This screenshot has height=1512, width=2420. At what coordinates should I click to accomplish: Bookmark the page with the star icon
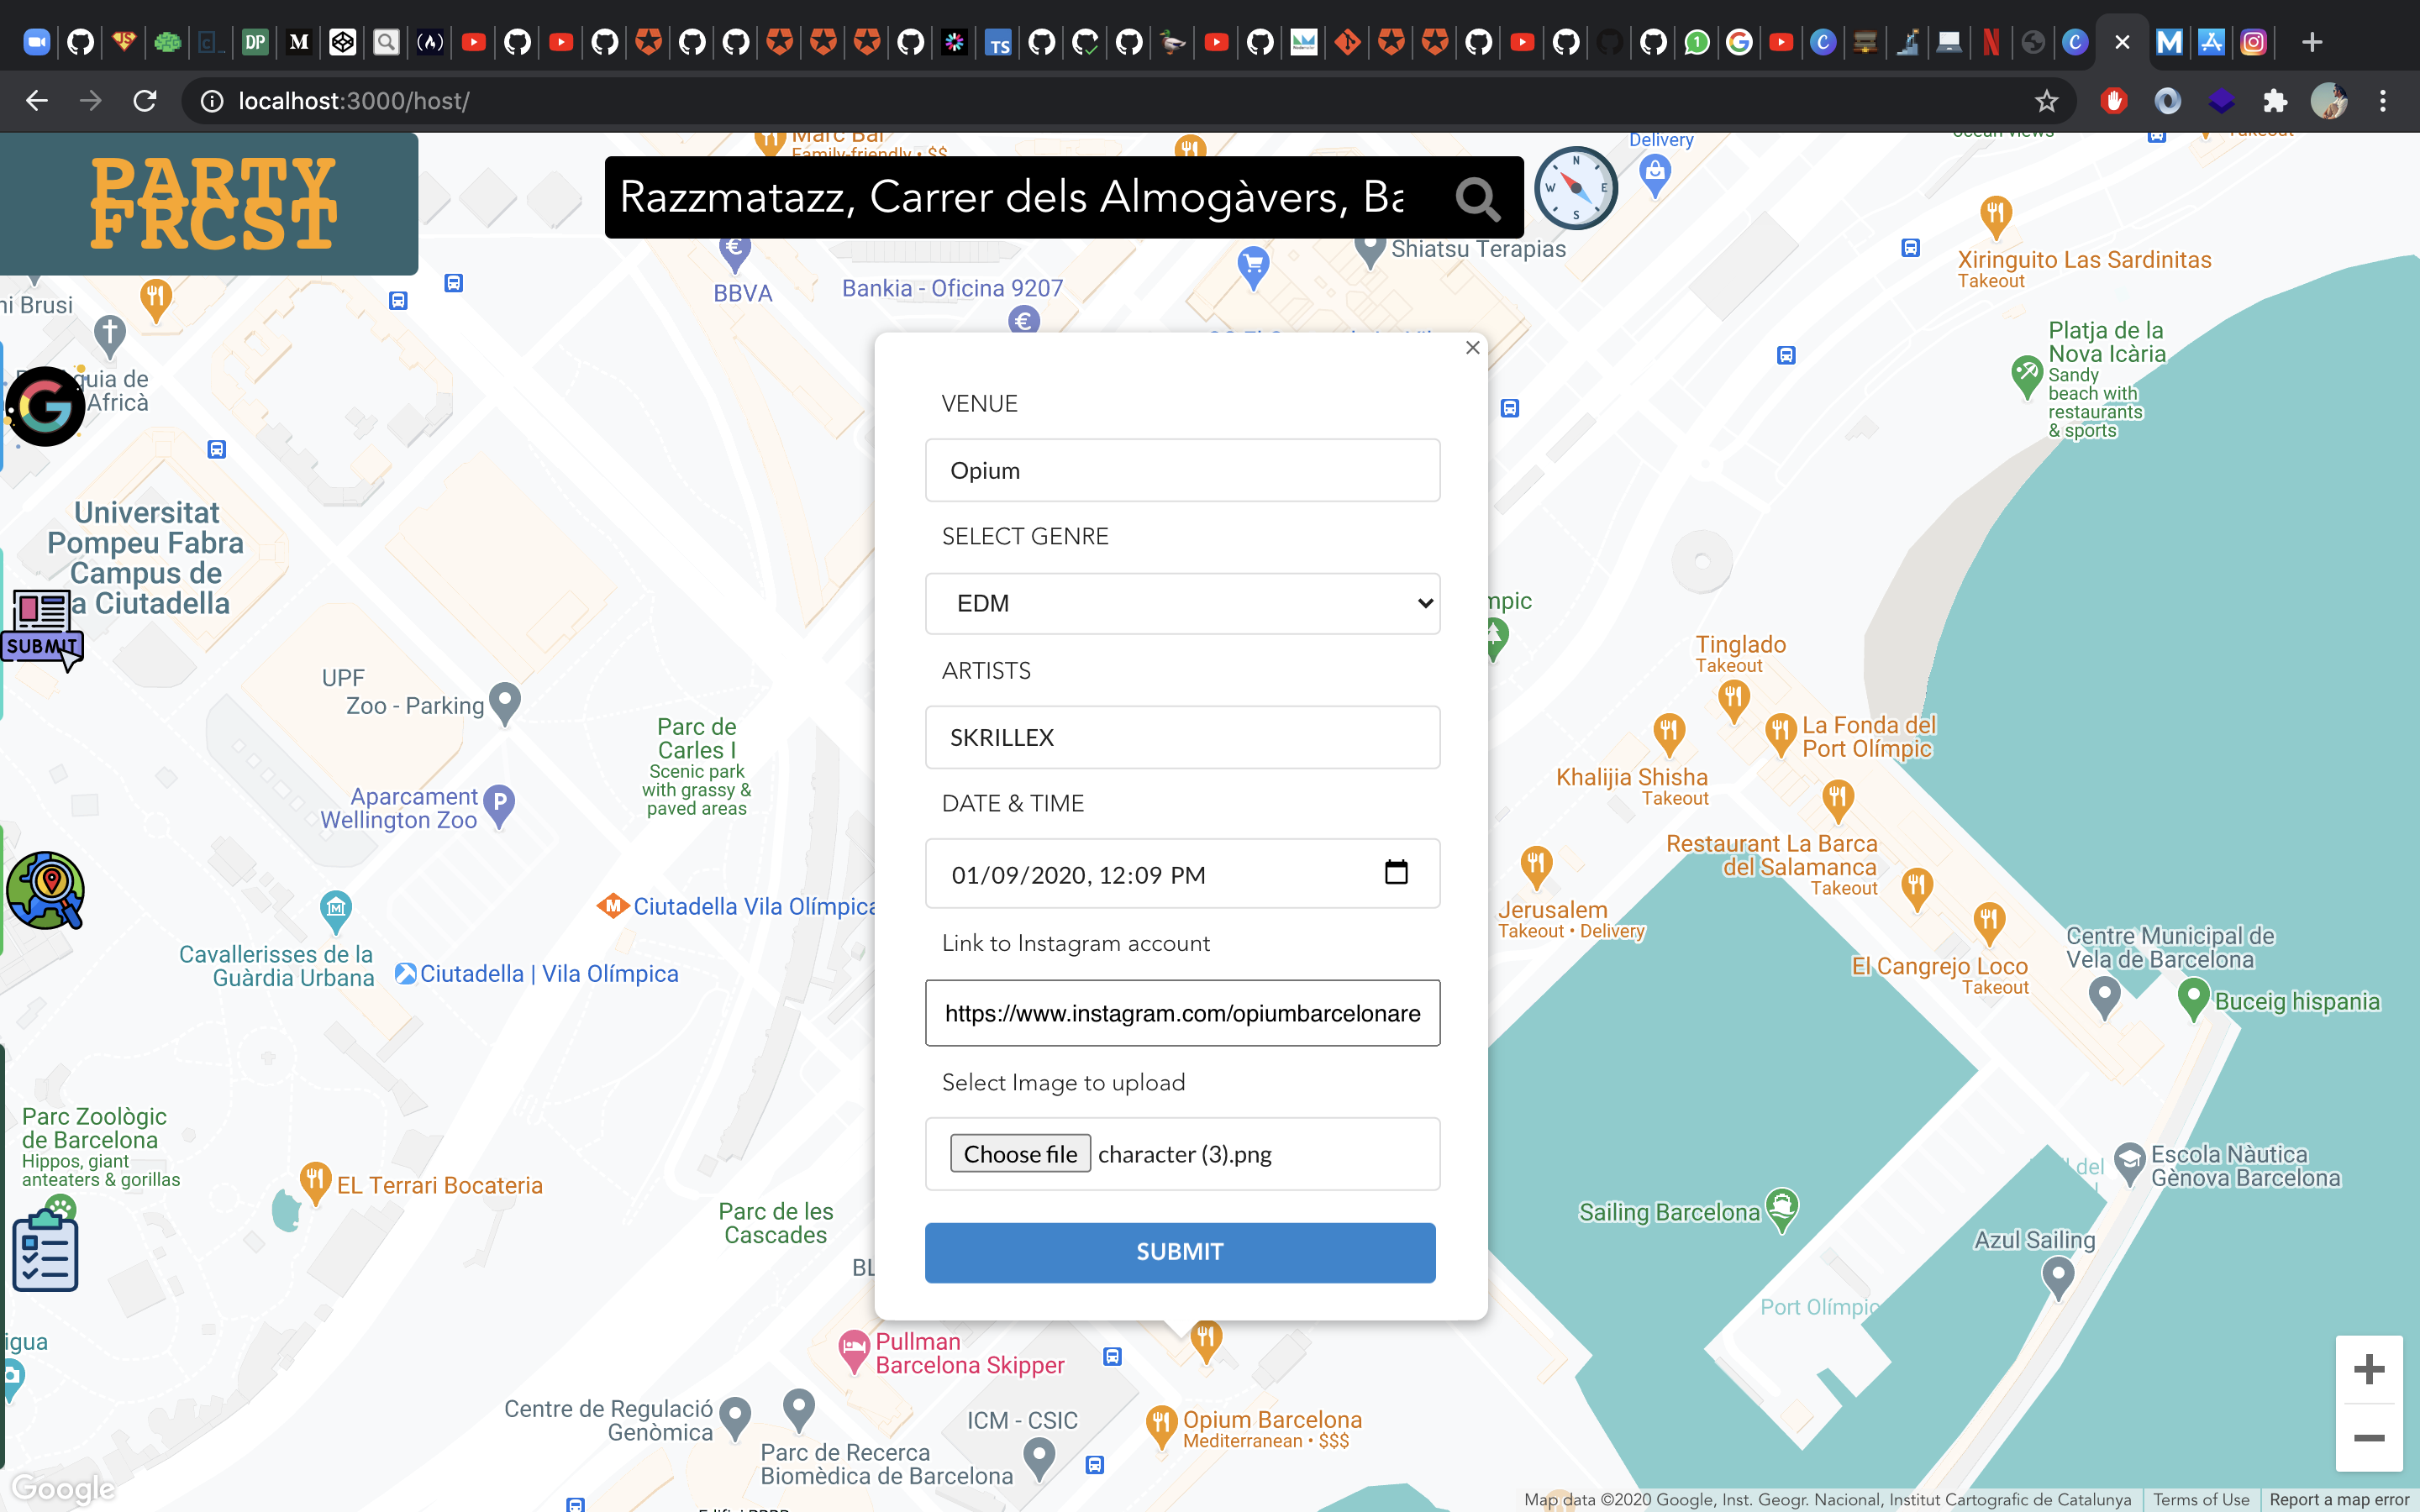click(2047, 101)
